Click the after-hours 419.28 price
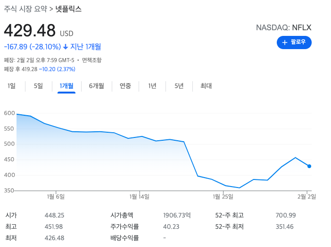 pos(30,69)
